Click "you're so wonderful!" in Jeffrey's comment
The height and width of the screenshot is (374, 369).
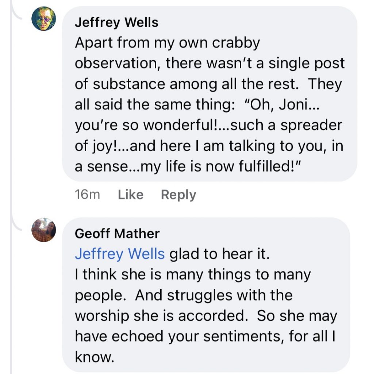tap(147, 126)
